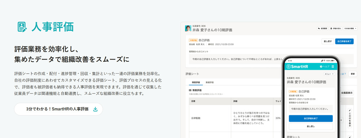This screenshot has width=361, height=138.
Task: Click the SmartHR logo in the phone header
Action: pos(297,66)
